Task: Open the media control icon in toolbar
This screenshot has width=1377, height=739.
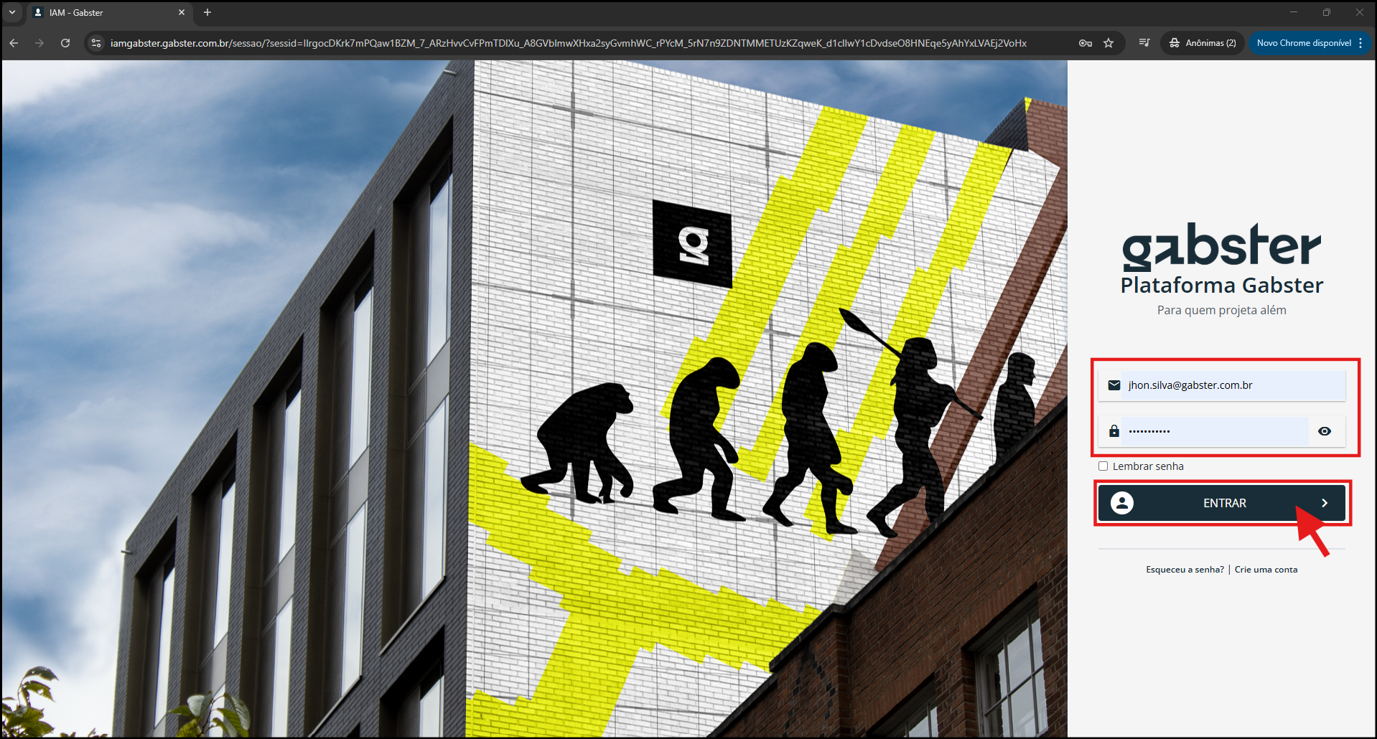Action: coord(1144,43)
